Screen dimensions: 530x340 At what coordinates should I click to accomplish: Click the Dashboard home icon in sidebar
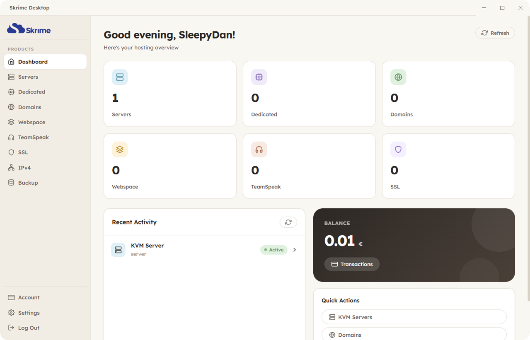(11, 62)
